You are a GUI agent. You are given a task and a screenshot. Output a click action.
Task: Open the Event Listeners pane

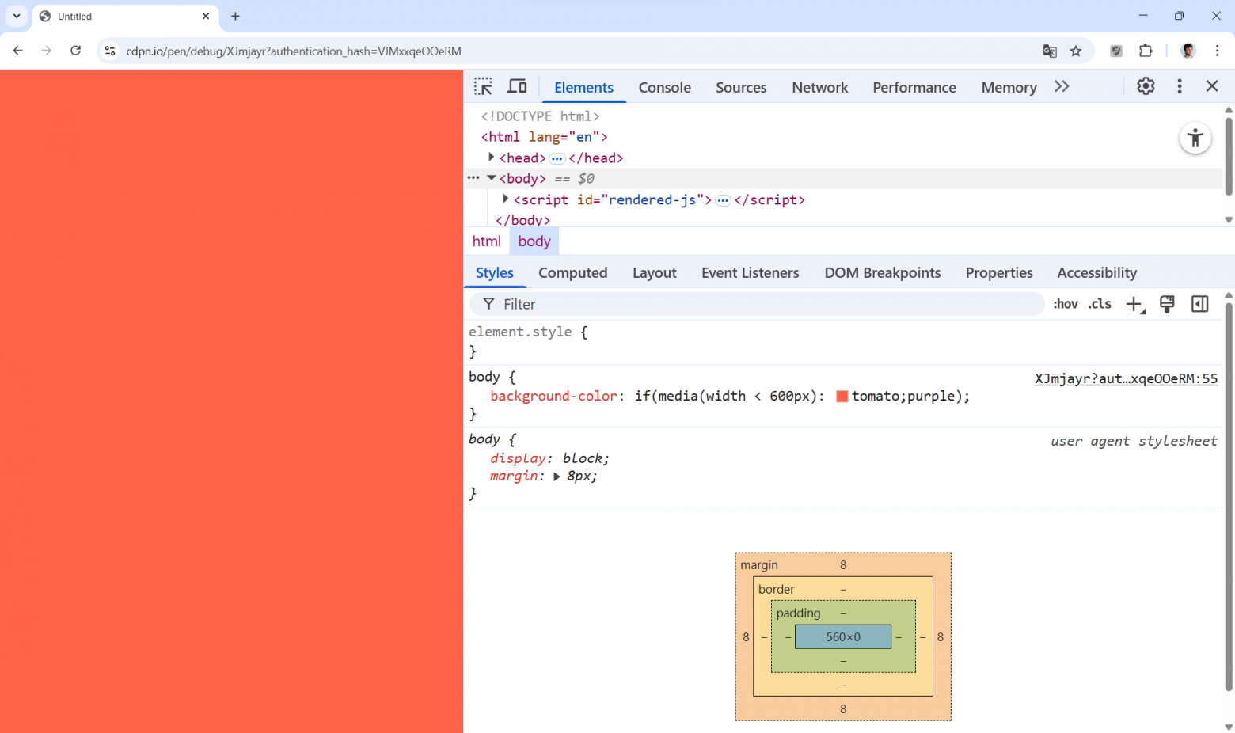(750, 273)
